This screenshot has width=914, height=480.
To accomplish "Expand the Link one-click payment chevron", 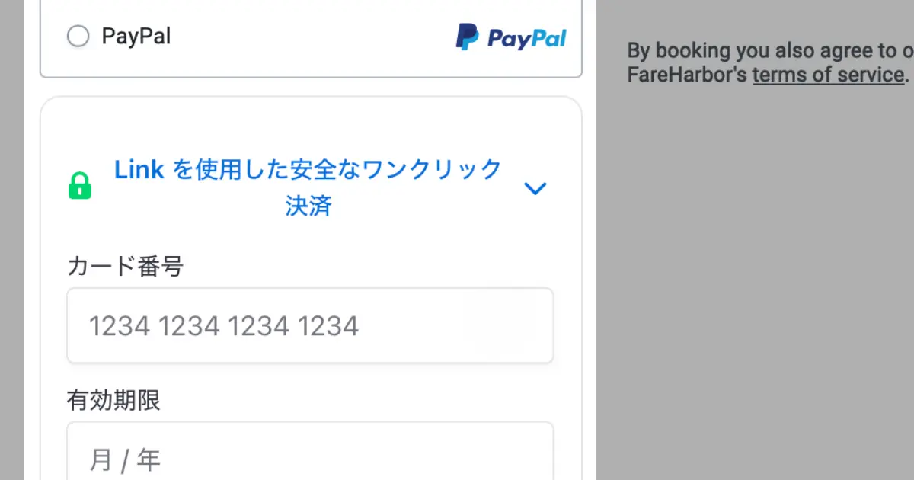I will coord(535,188).
